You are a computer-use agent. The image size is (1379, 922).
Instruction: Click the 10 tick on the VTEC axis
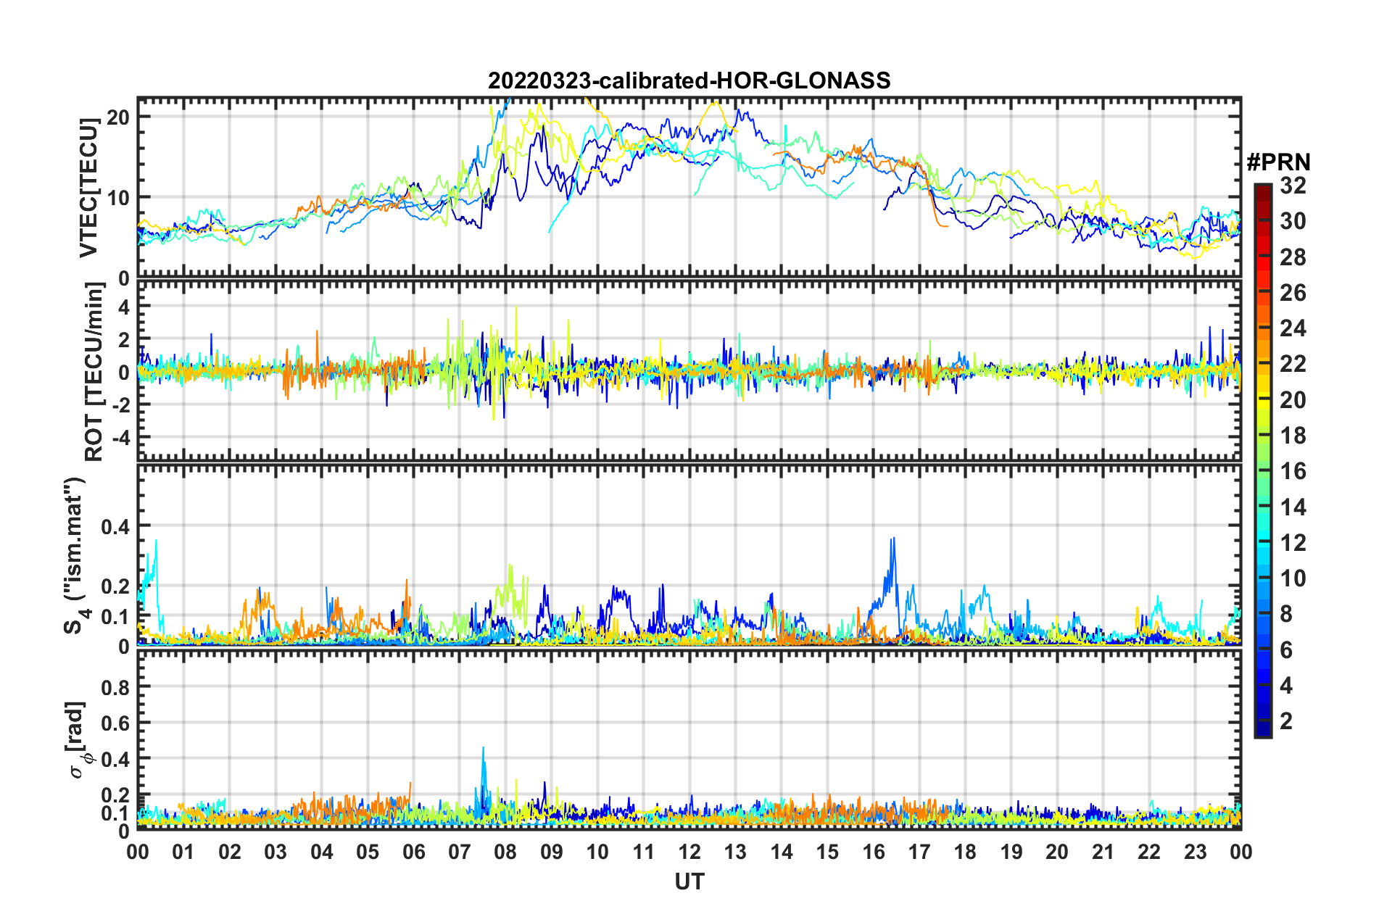tap(119, 197)
